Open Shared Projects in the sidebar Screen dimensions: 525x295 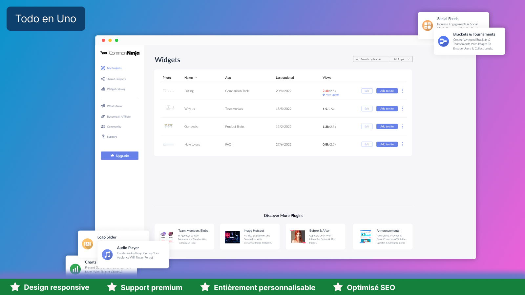(x=116, y=79)
